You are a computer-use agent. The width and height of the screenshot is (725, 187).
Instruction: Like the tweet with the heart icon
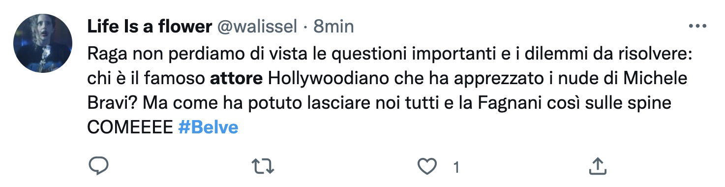(x=427, y=167)
